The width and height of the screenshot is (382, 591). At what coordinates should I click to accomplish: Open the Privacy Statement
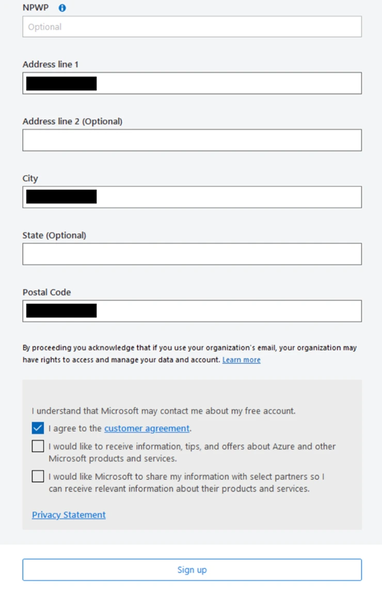(x=69, y=515)
